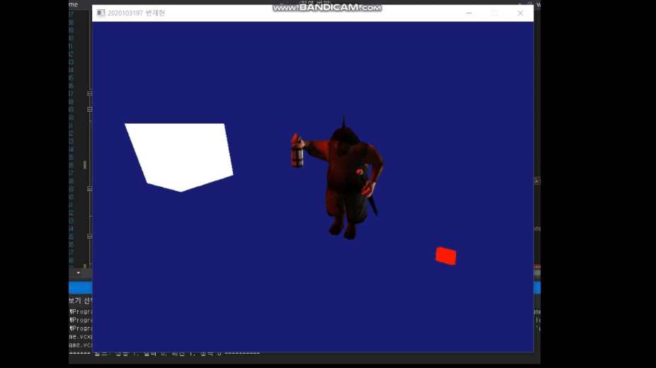Collapse the code block at line 65 in the editor
The image size is (656, 368).
tap(89, 236)
